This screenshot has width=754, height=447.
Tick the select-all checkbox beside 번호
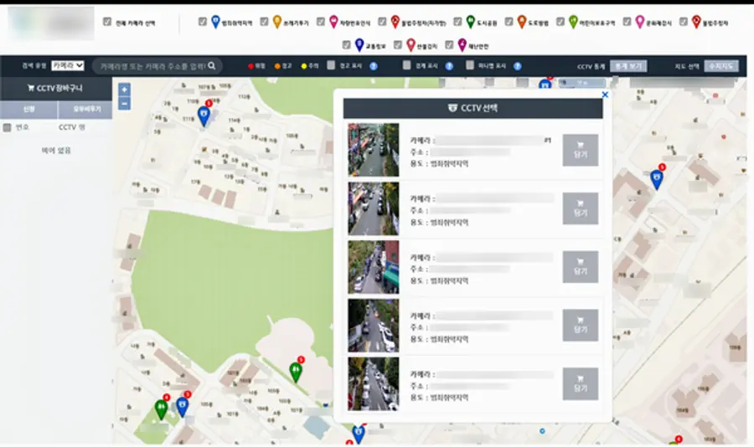[x=8, y=128]
